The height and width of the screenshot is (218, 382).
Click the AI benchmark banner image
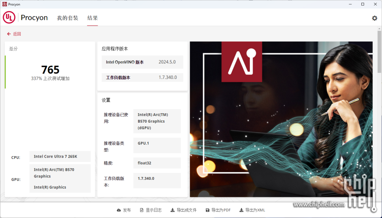pyautogui.click(x=281, y=119)
